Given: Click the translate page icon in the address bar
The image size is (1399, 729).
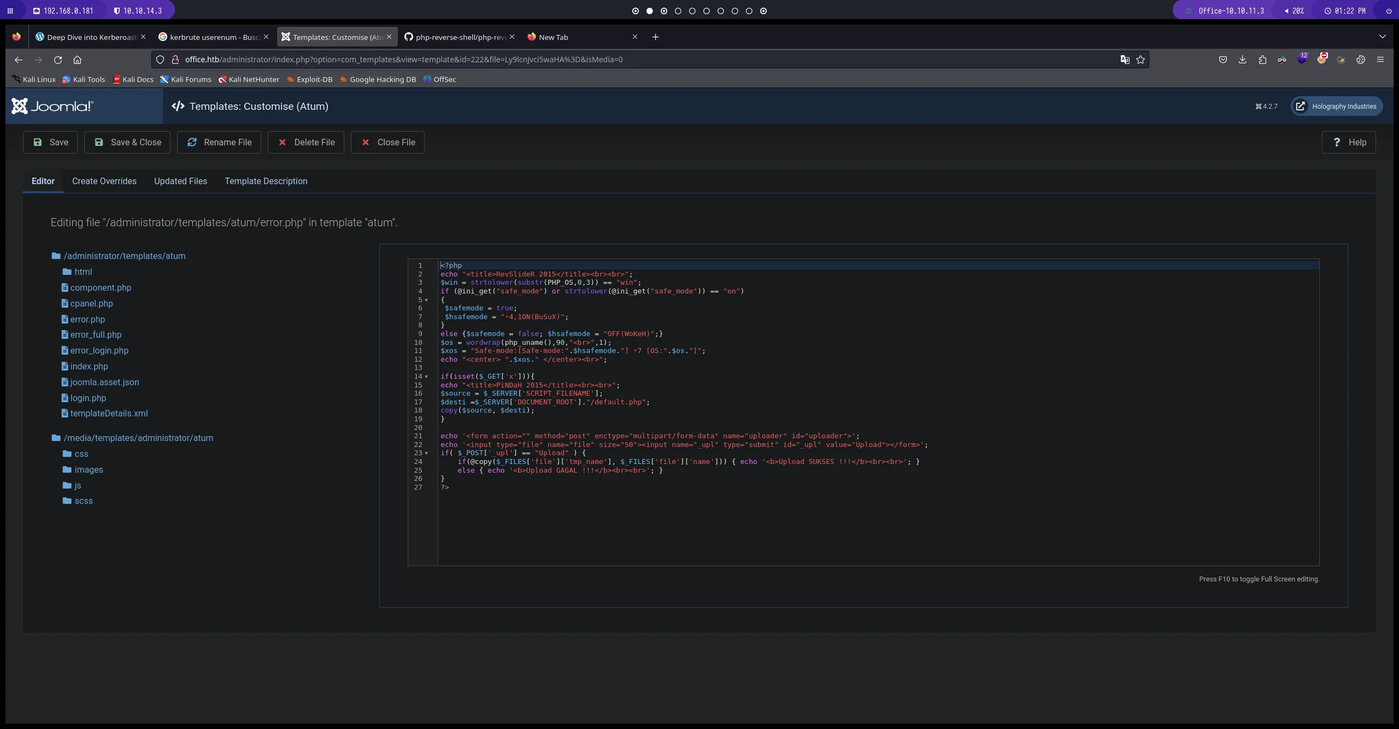Looking at the screenshot, I should pyautogui.click(x=1125, y=60).
